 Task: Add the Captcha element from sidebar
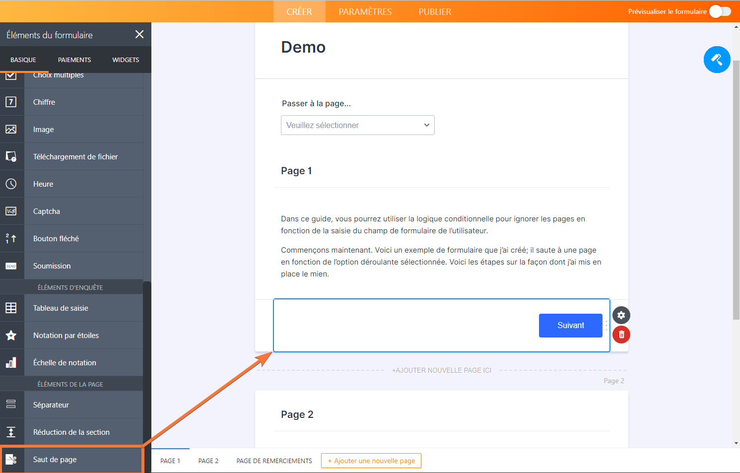47,211
